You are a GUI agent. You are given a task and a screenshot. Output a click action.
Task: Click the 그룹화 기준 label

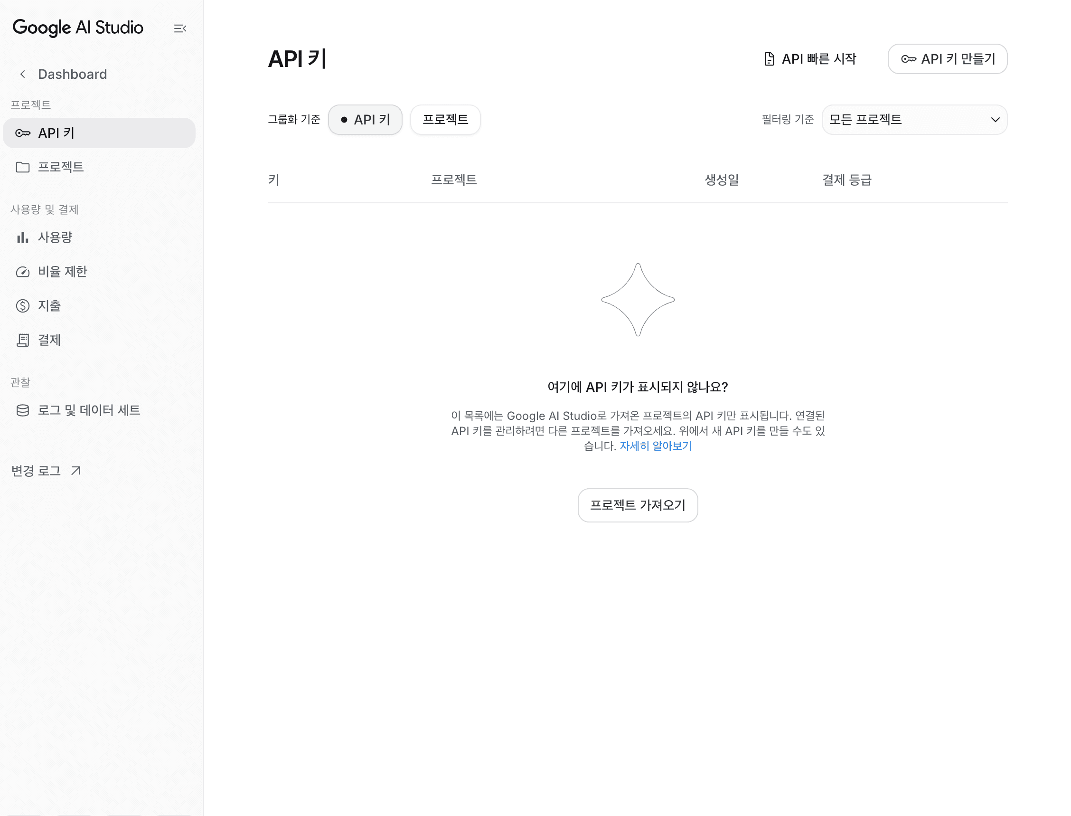tap(294, 120)
